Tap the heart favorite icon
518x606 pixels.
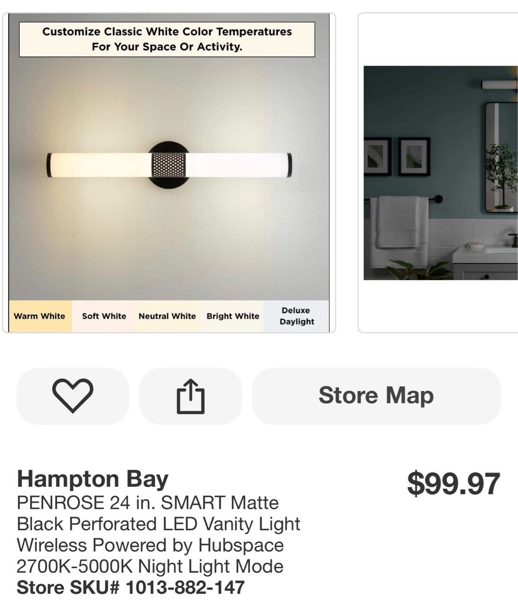click(x=72, y=396)
